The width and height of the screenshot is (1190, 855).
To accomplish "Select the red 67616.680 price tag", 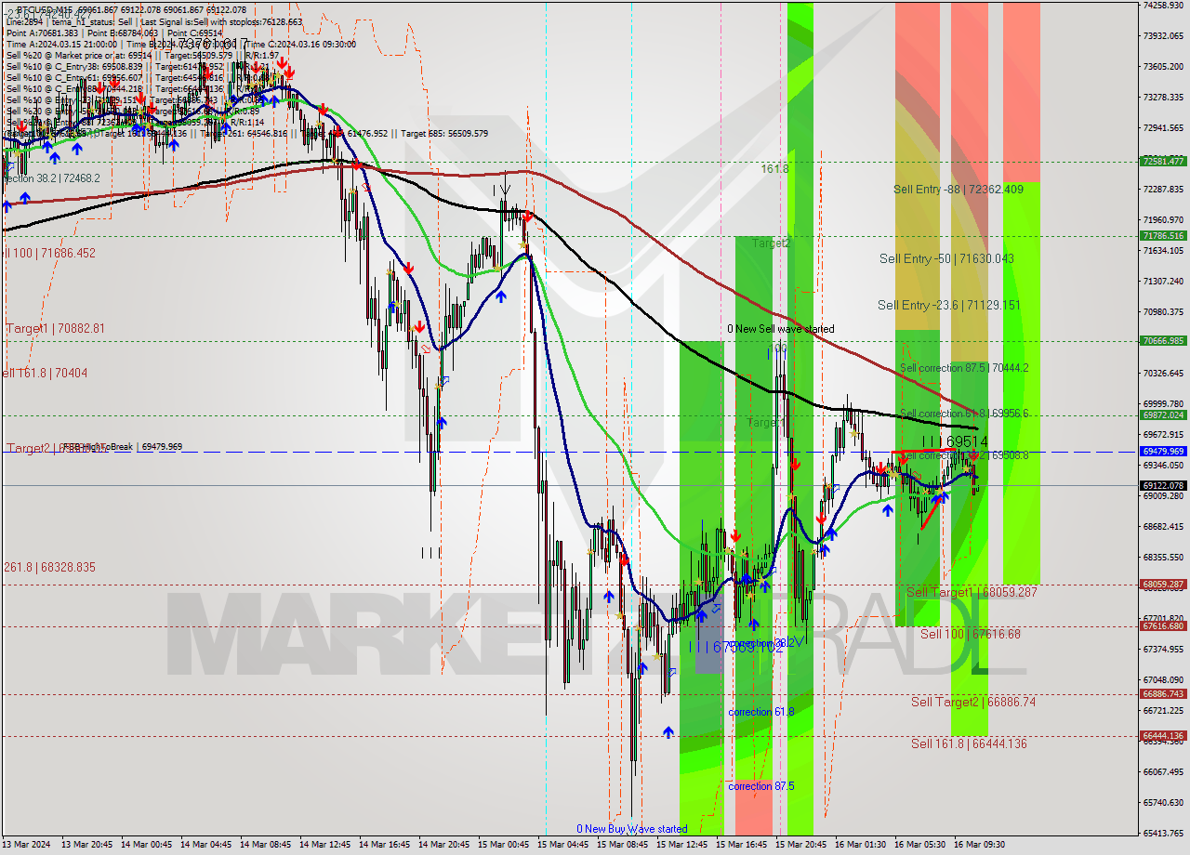I will tap(1163, 626).
